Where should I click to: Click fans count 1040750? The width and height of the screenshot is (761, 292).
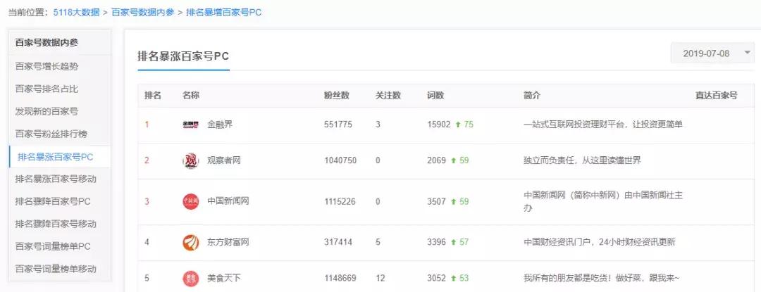(340, 160)
